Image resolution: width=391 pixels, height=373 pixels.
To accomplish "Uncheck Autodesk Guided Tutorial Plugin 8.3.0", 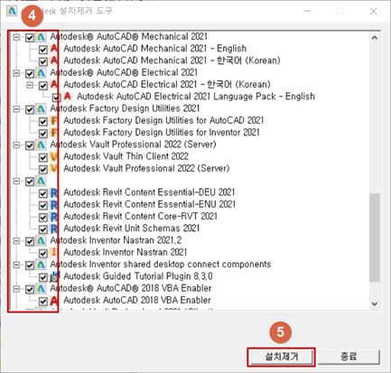I will (43, 277).
